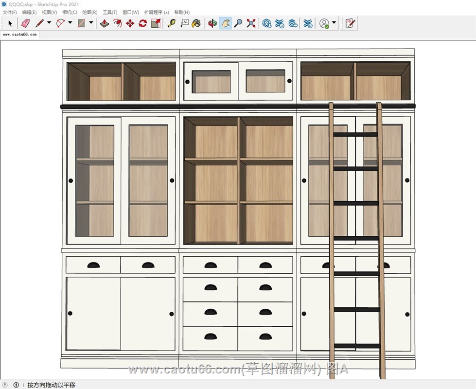Open the 文件(F) menu

click(9, 12)
